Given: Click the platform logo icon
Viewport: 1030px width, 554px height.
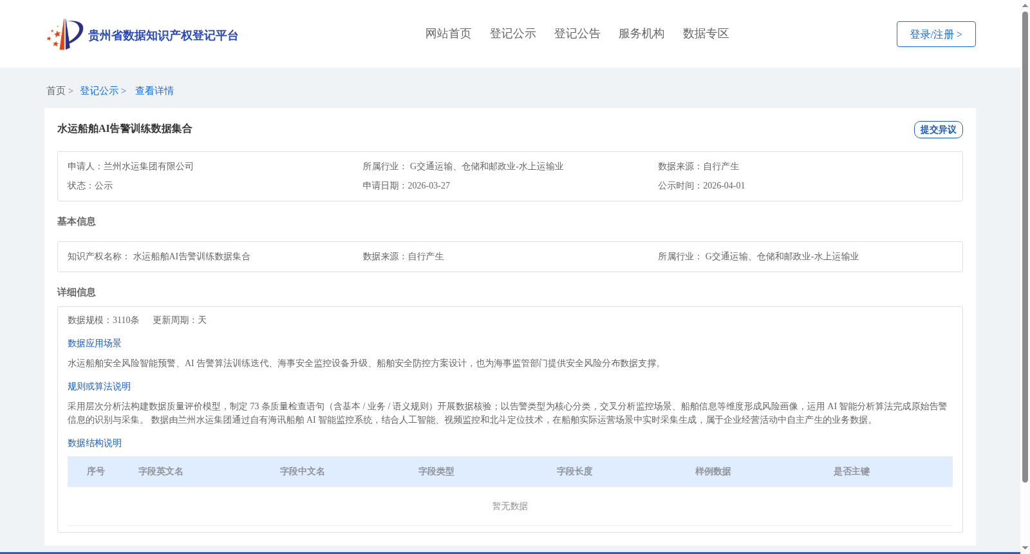Looking at the screenshot, I should coord(65,34).
